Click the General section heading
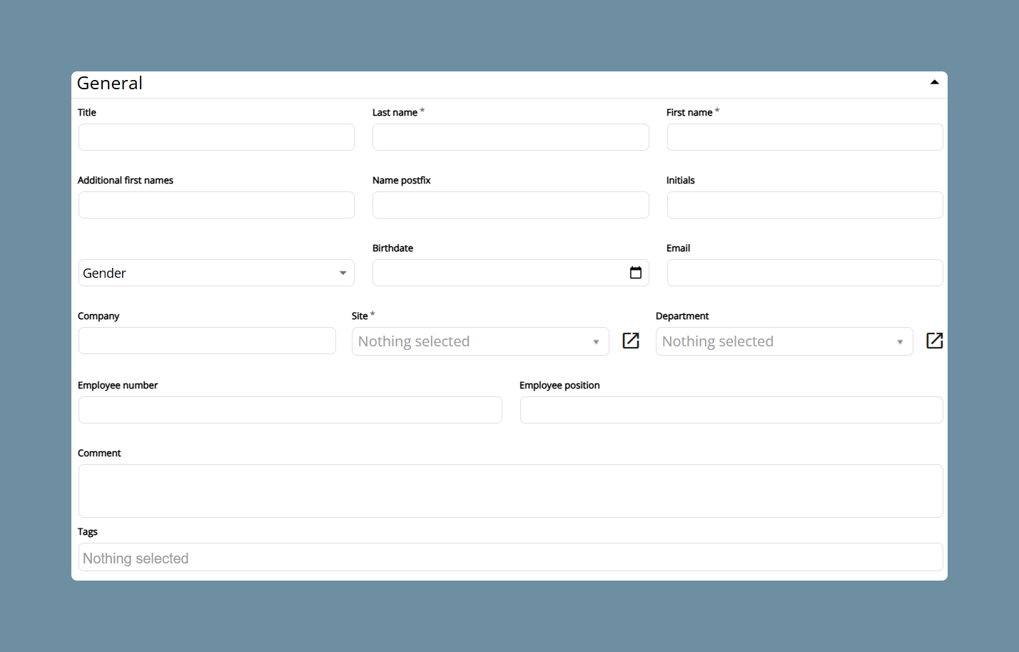 110,84
